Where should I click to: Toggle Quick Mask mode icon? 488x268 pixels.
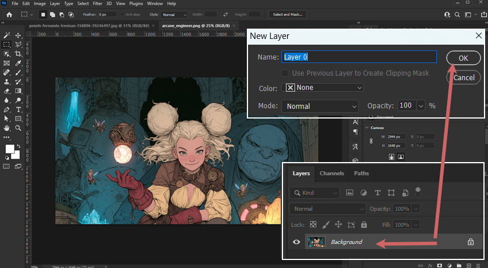[6, 167]
